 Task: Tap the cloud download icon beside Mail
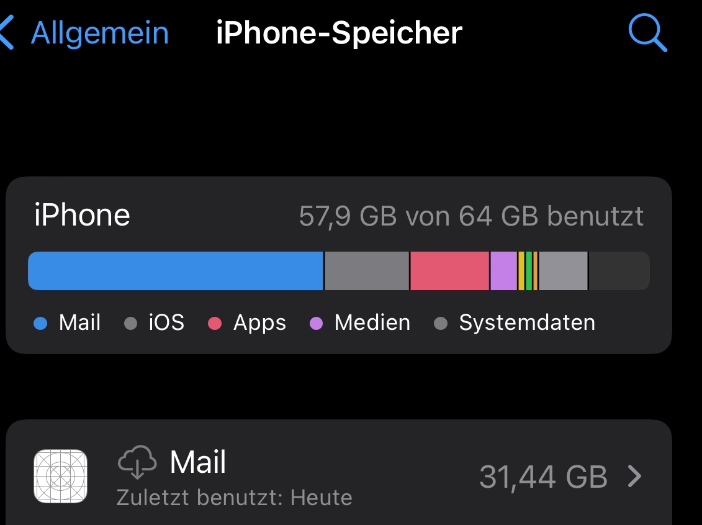(x=137, y=462)
